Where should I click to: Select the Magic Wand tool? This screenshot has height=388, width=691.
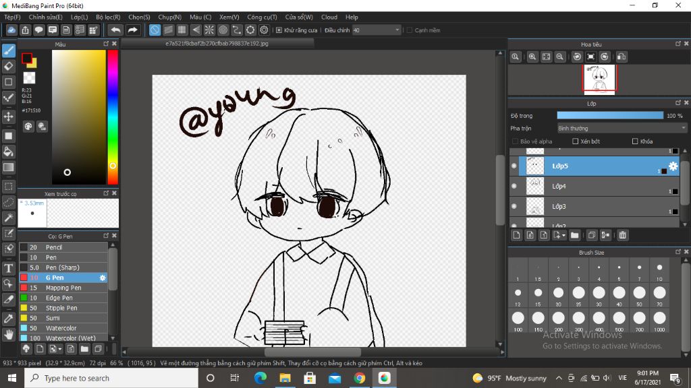[8, 218]
